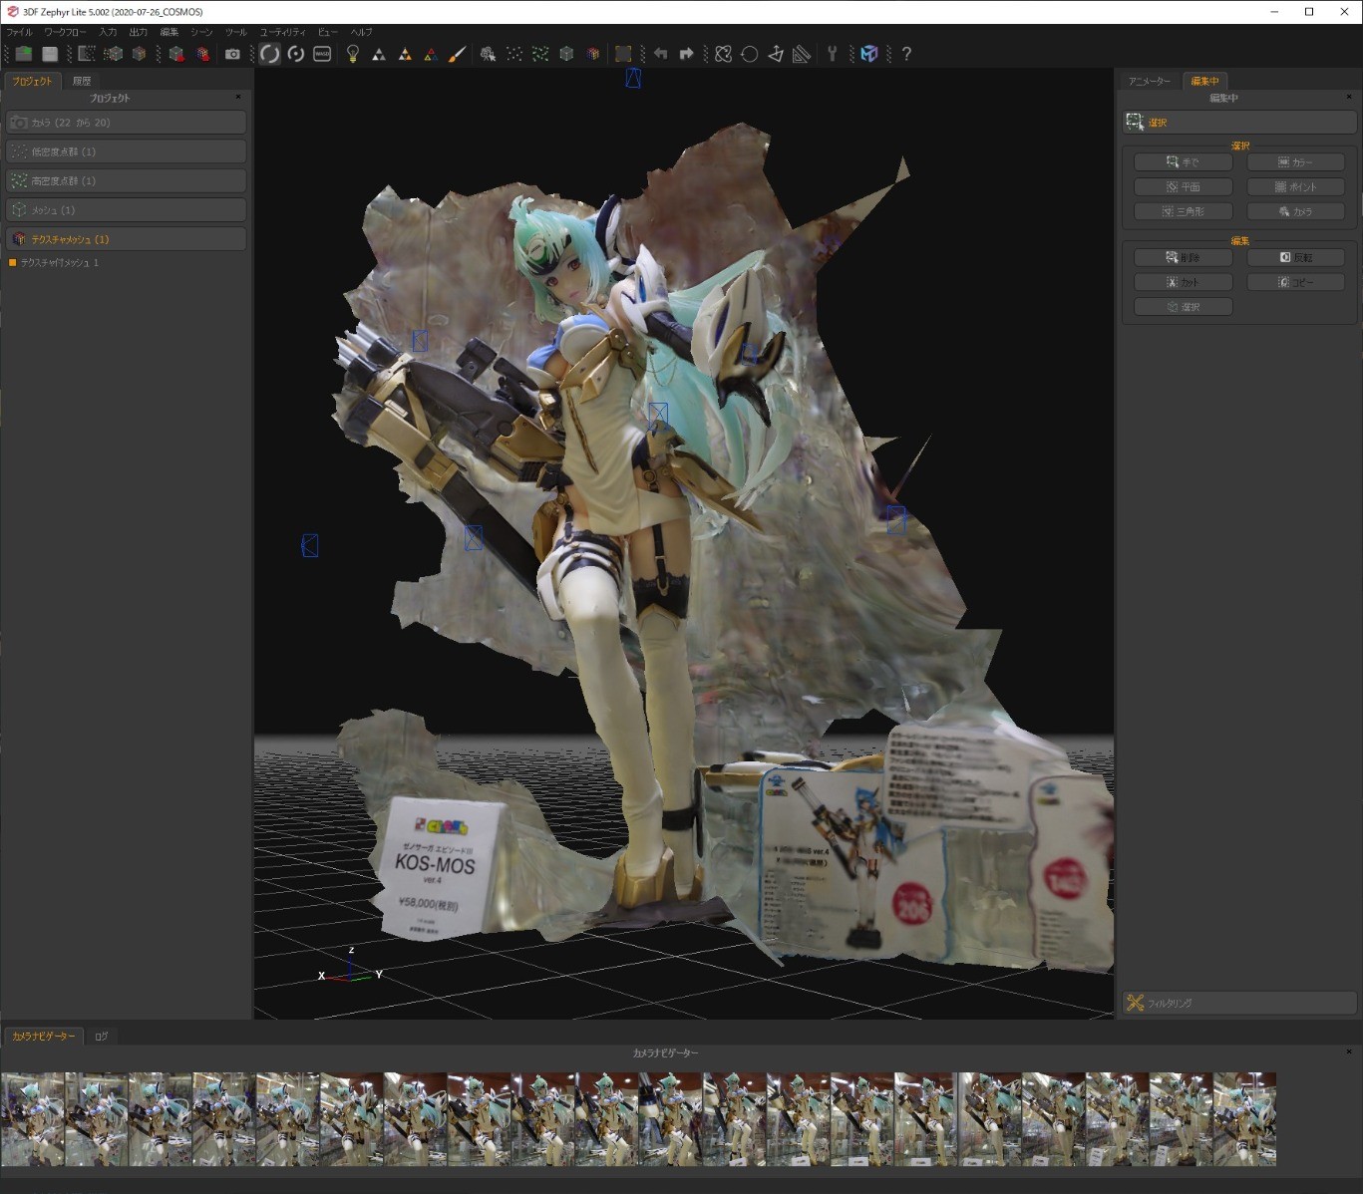Screen dimensions: 1363x1194
Task: Expand the 低密度点群 (1) section
Action: (126, 151)
